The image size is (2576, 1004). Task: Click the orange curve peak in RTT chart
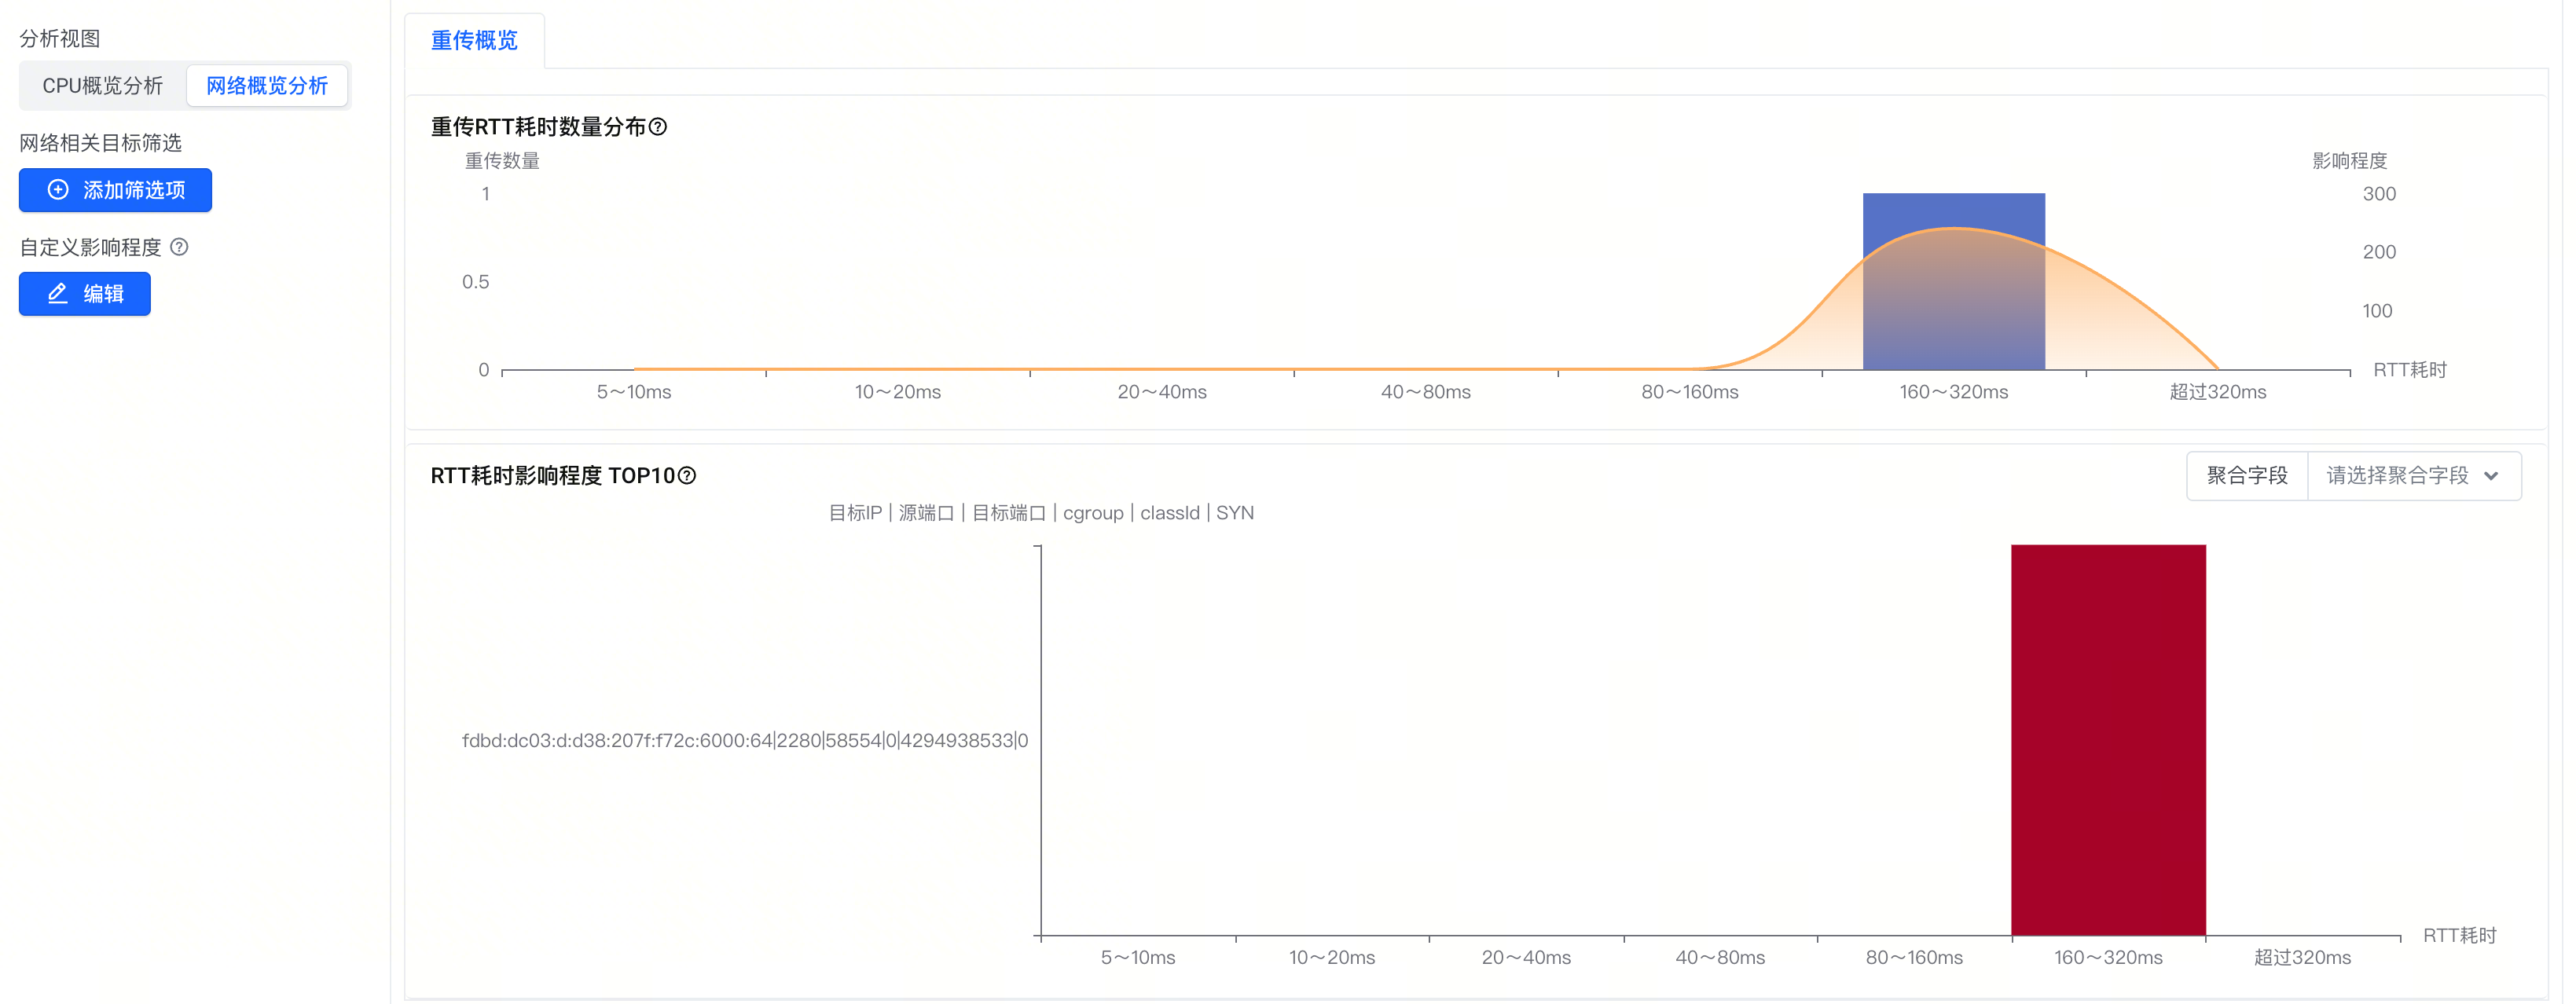click(x=1953, y=229)
